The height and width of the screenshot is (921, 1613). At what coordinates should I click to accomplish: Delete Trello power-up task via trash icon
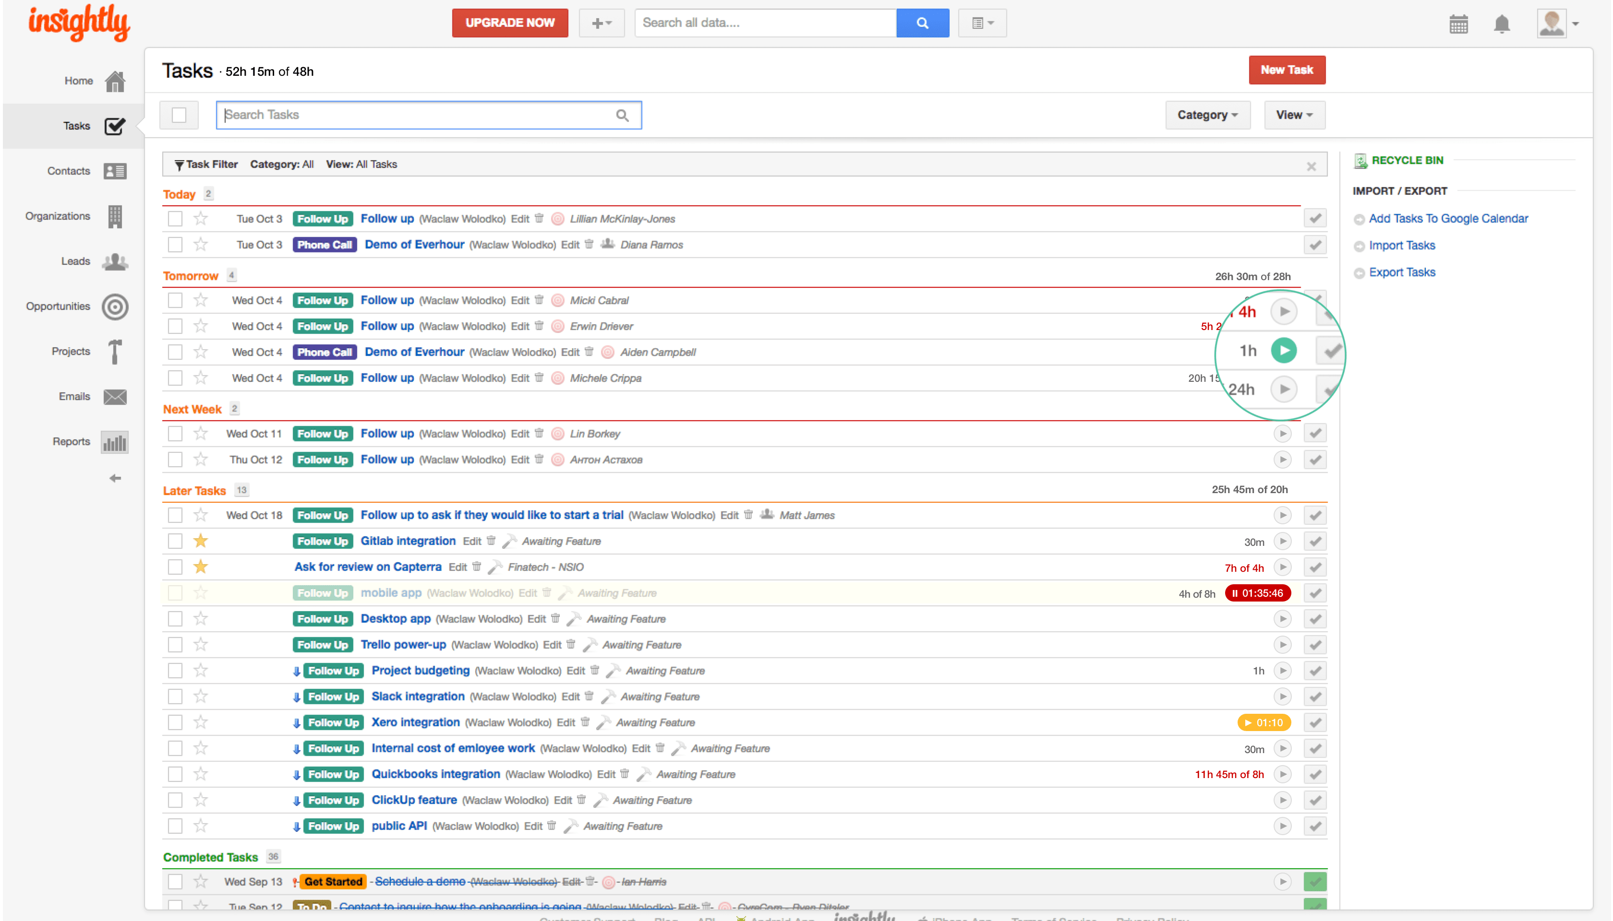pyautogui.click(x=570, y=644)
